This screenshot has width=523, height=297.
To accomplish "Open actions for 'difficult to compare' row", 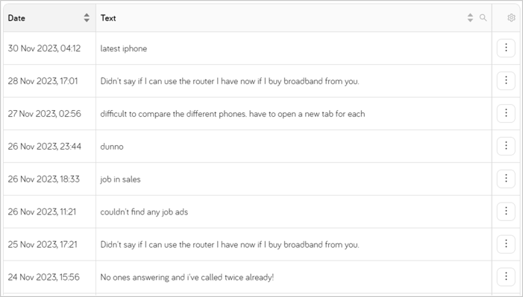I will pyautogui.click(x=506, y=113).
